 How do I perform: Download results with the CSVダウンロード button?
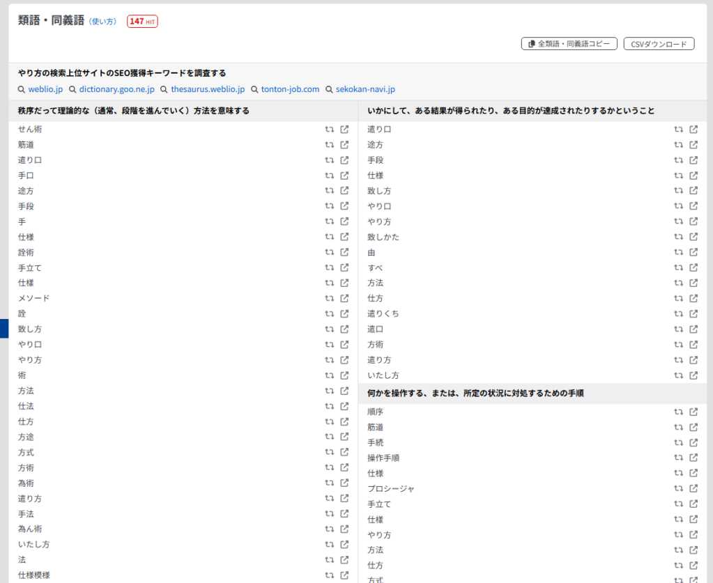pos(659,44)
